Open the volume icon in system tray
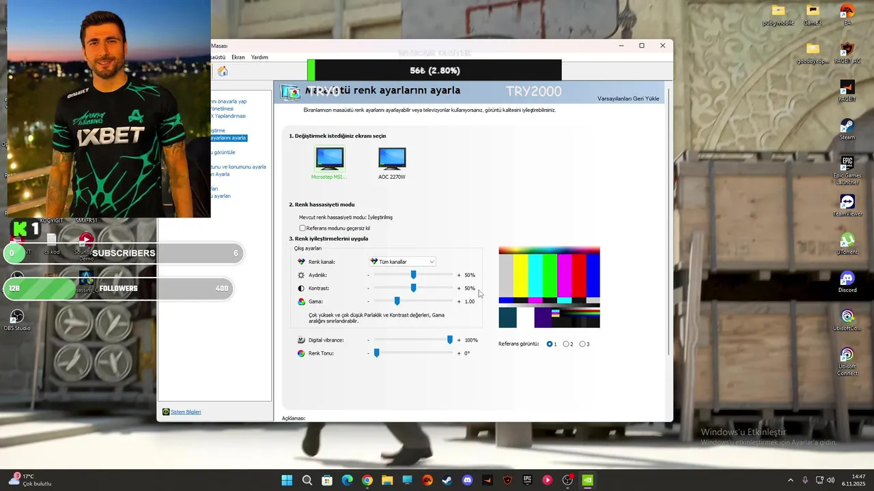Image resolution: width=874 pixels, height=491 pixels. [832, 480]
